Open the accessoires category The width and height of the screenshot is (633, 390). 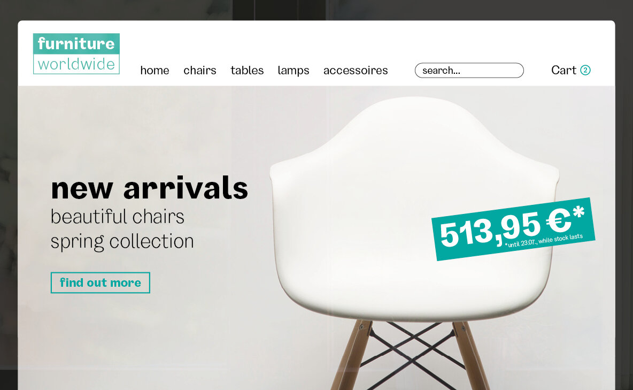tap(356, 70)
